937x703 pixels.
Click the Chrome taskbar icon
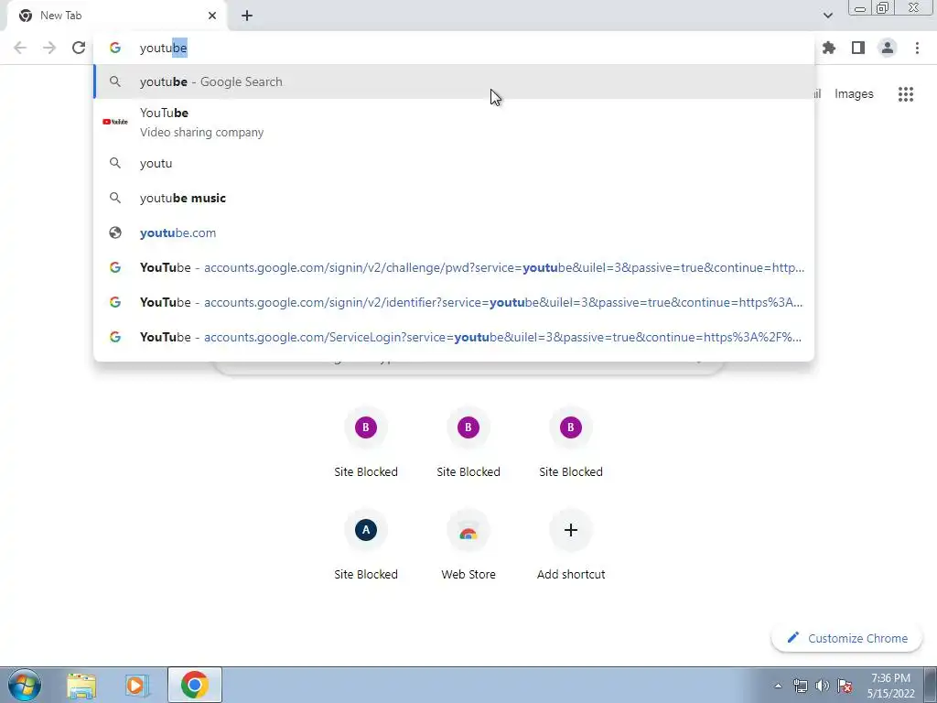195,685
